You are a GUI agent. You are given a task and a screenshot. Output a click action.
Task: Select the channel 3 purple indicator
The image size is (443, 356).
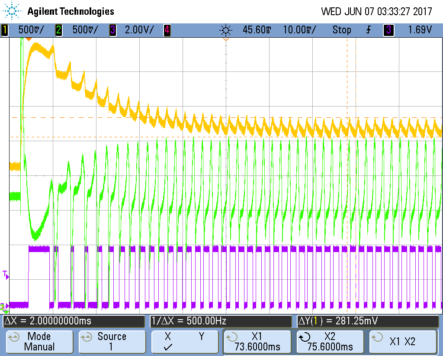(112, 30)
